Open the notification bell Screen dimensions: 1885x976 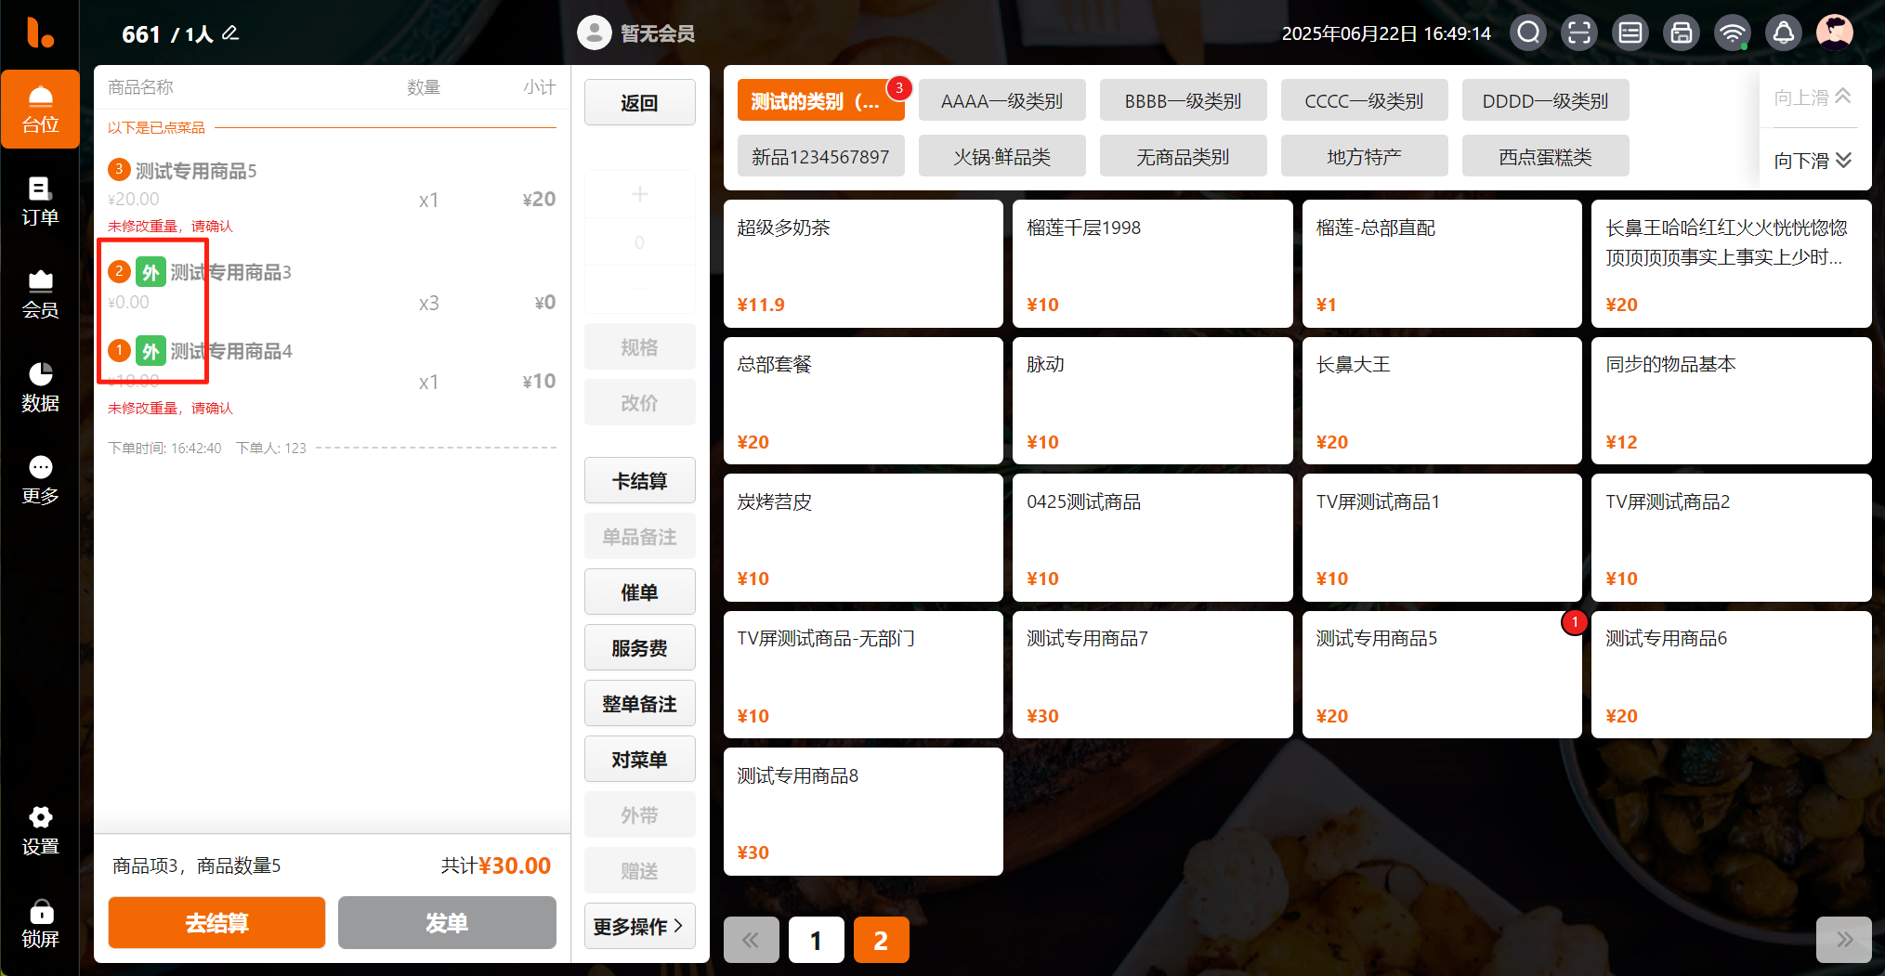(1784, 33)
